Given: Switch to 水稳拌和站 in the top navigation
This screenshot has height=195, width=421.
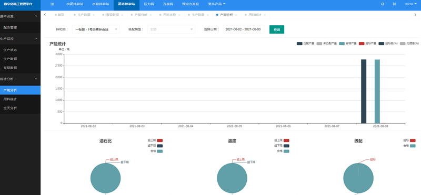Looking at the screenshot, I should point(101,4).
